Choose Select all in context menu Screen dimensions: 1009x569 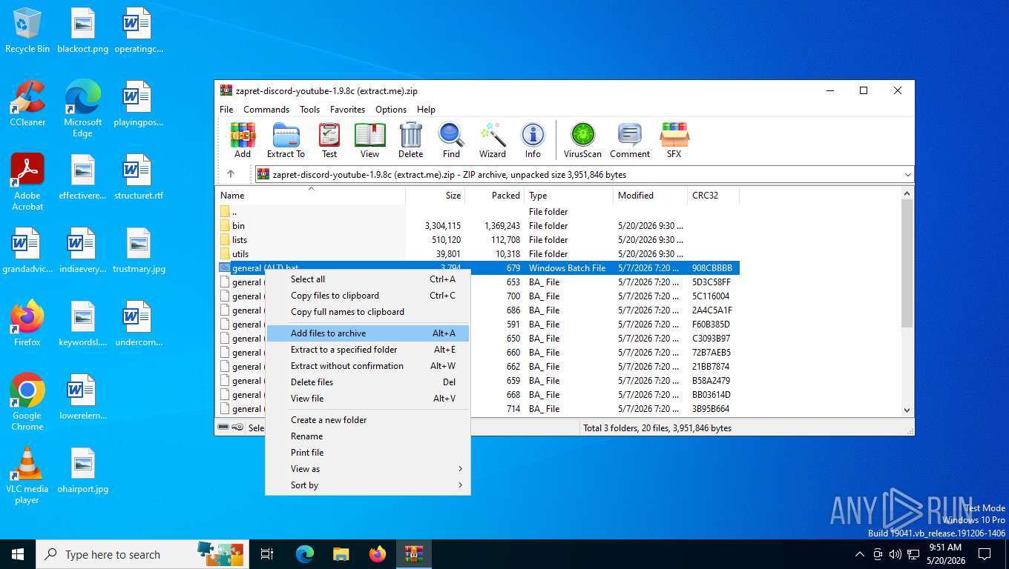(368, 279)
